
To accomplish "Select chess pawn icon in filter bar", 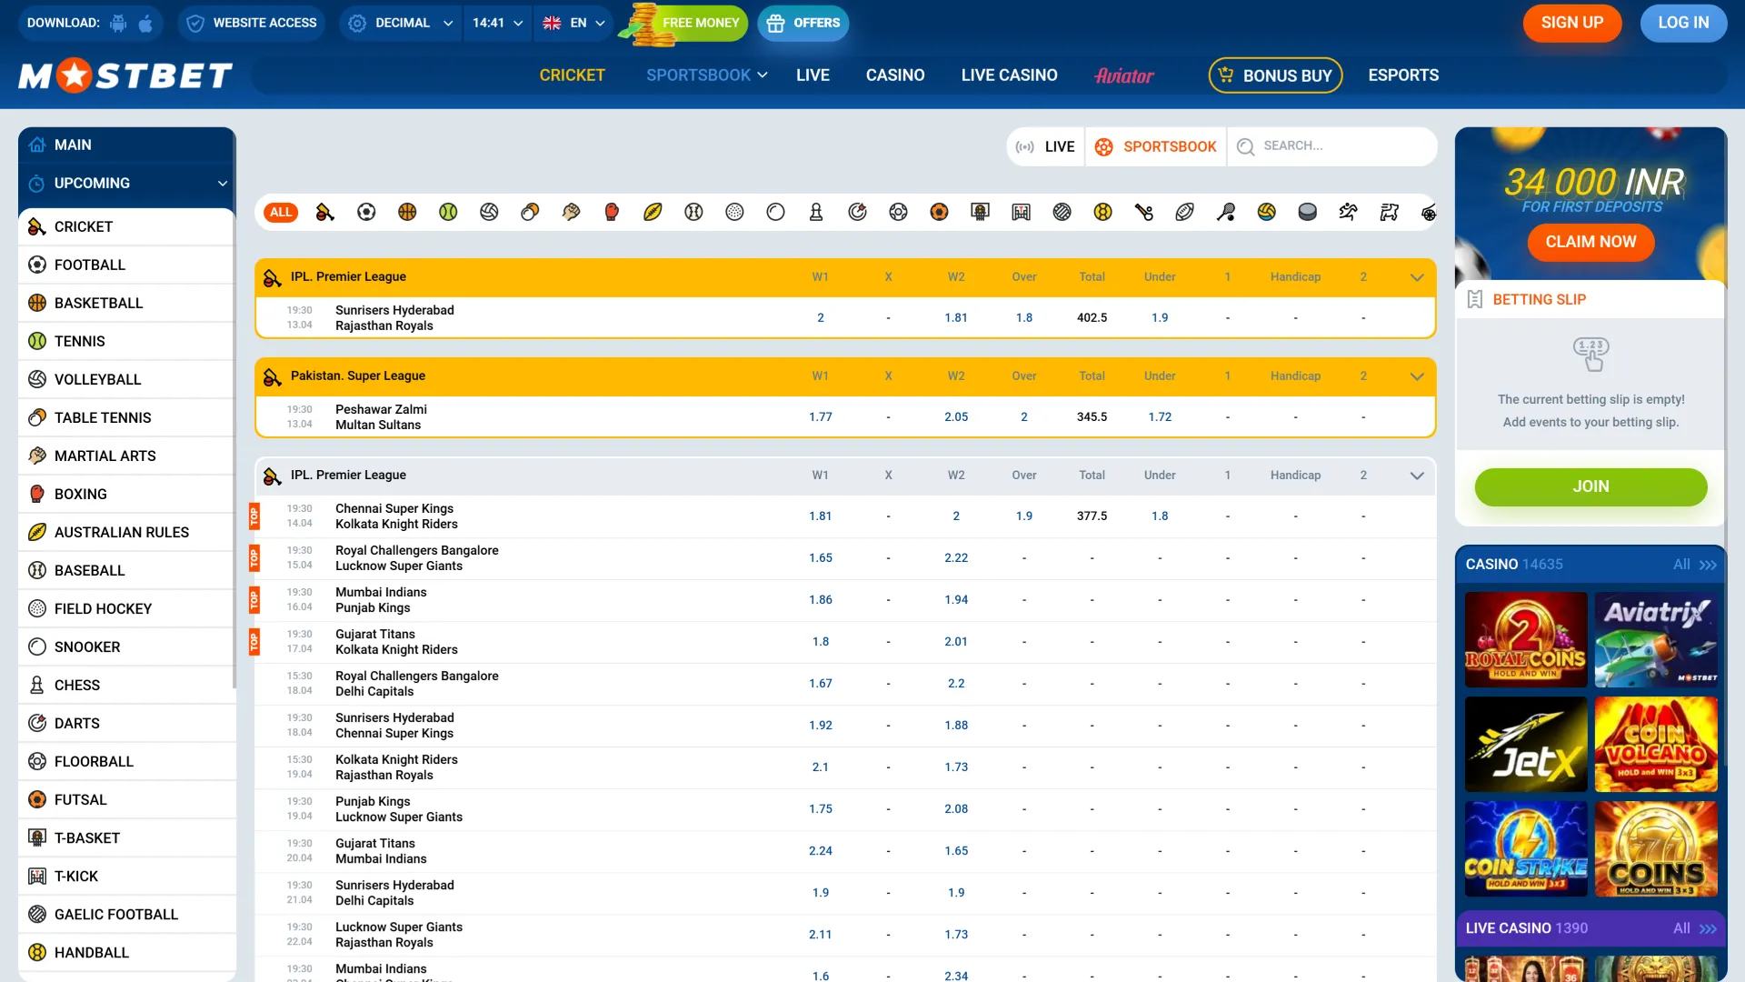I will [x=816, y=212].
